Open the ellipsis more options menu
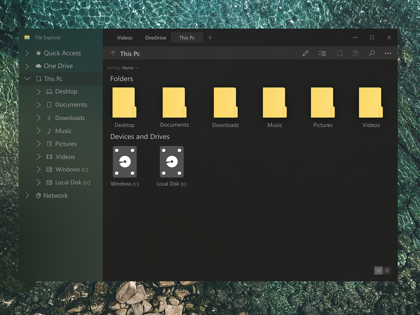 pyautogui.click(x=388, y=53)
